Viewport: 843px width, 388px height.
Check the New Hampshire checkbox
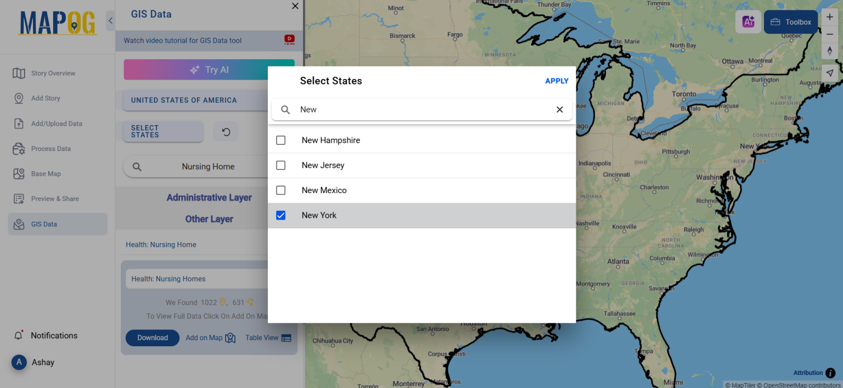[280, 140]
